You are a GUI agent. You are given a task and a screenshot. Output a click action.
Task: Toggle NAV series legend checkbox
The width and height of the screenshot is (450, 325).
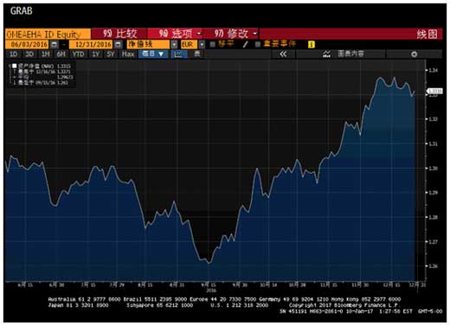[15, 66]
